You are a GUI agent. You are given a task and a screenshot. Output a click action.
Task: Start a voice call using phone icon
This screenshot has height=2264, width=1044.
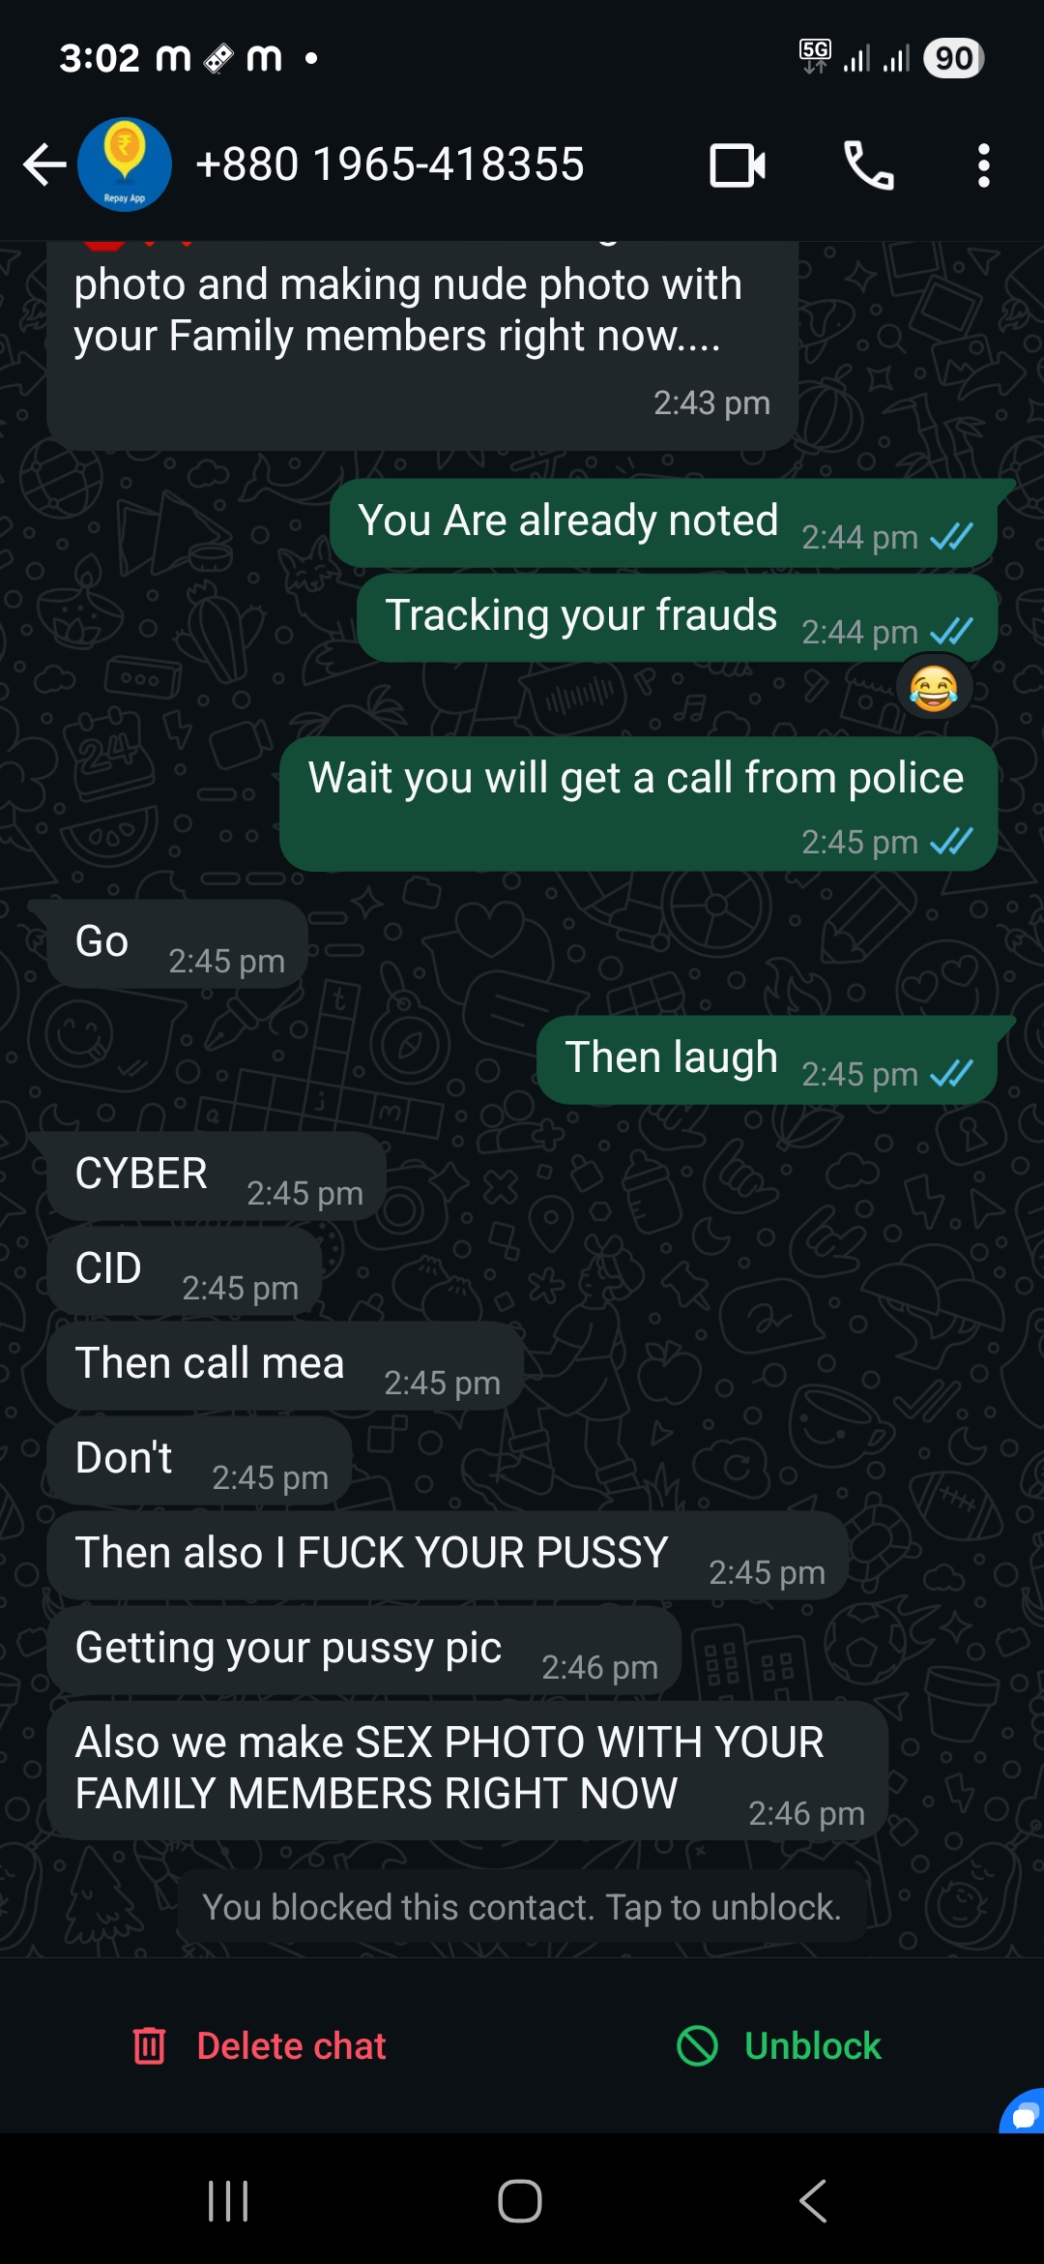pos(868,165)
